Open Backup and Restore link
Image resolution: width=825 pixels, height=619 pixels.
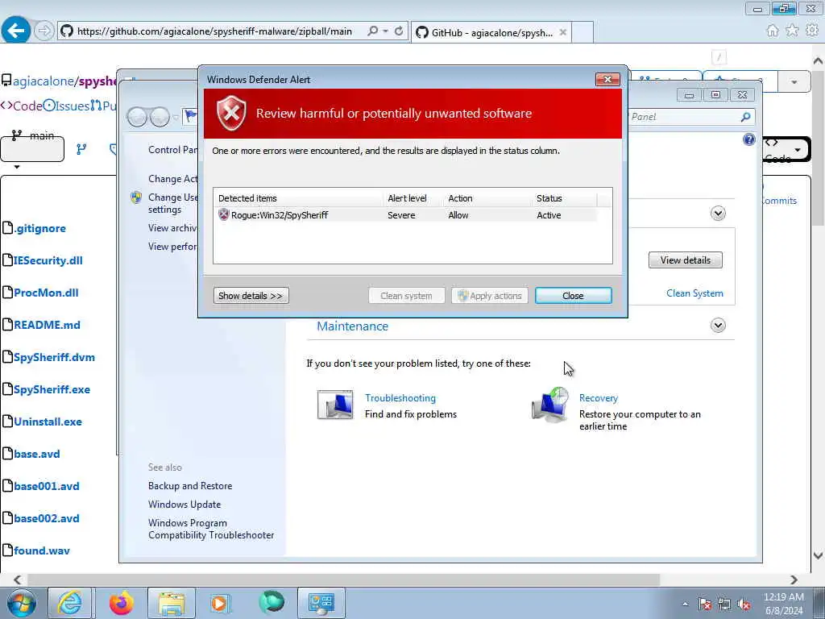tap(190, 486)
